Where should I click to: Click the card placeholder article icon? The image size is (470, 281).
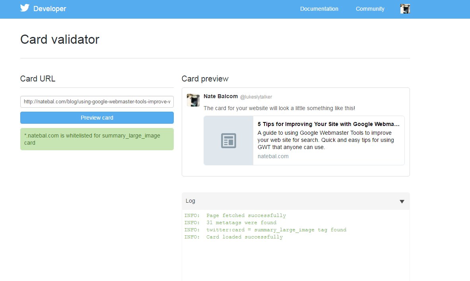point(228,141)
